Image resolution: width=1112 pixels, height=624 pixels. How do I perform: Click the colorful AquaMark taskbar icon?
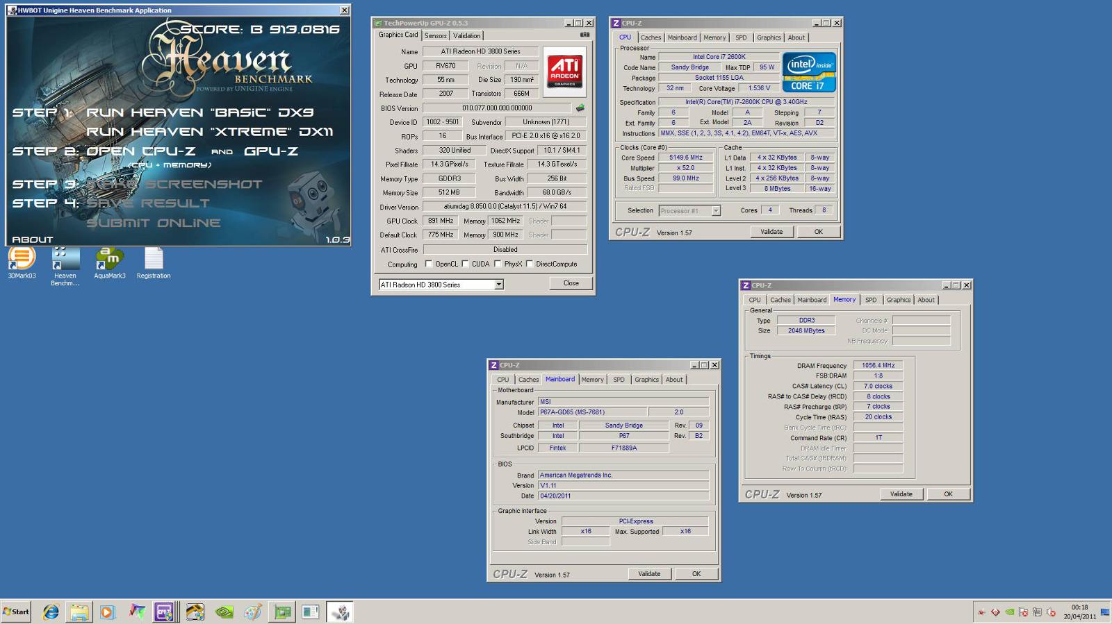click(x=137, y=612)
